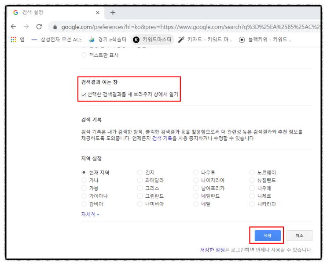Select the 그린란드 region radio button
This screenshot has height=265, width=327.
pos(140,196)
